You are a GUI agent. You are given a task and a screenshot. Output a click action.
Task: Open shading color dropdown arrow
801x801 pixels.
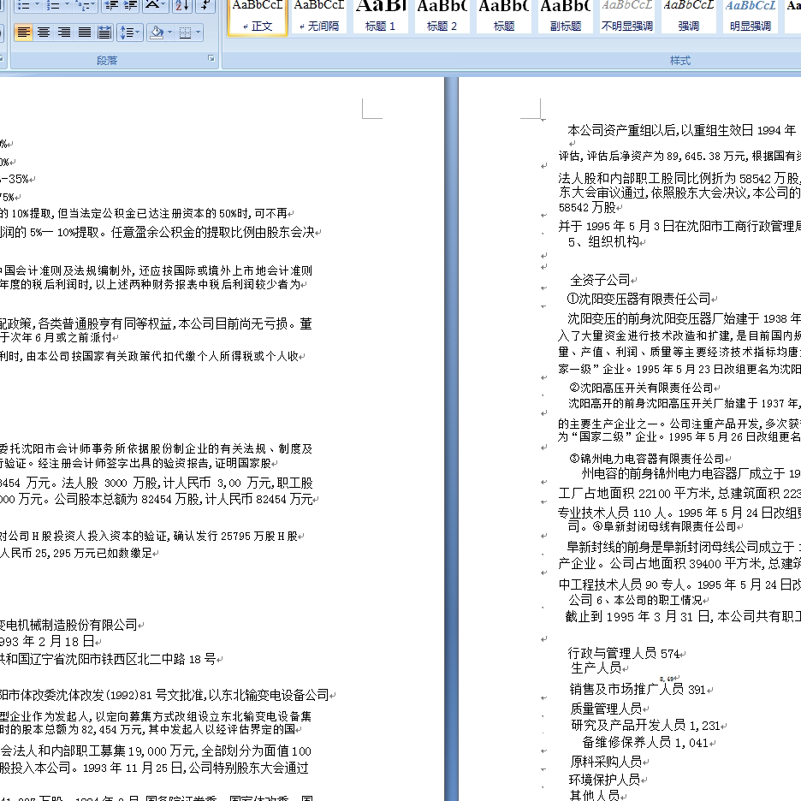coord(170,33)
